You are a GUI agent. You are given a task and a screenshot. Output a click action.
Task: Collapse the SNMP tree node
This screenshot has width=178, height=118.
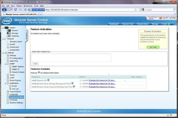(5, 64)
